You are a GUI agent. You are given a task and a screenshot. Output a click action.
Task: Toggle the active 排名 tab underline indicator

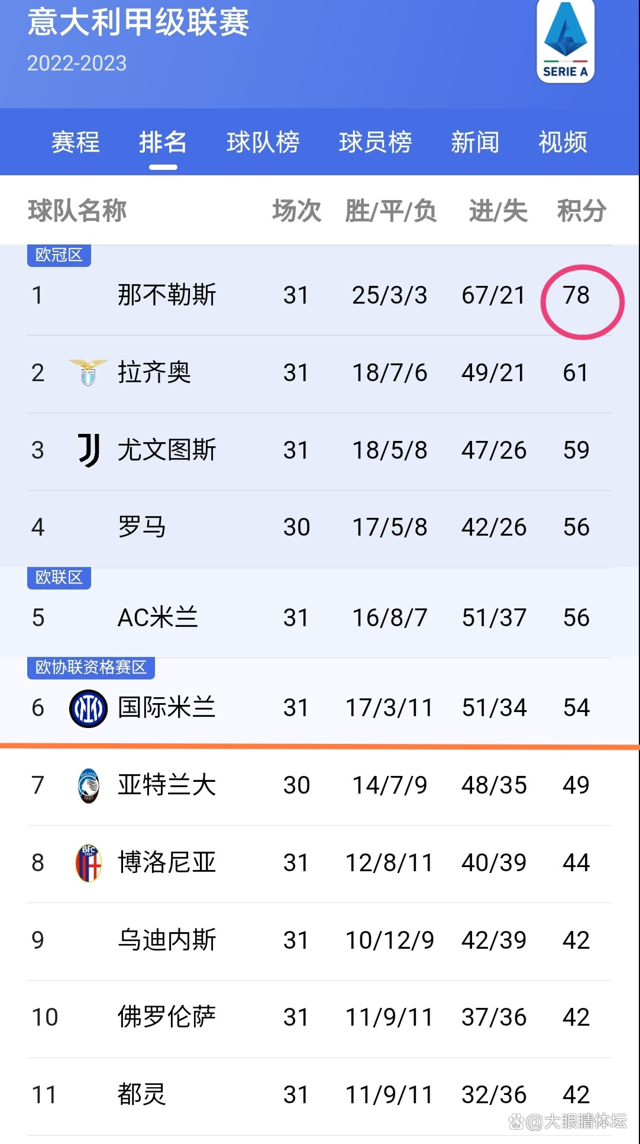[x=163, y=168]
